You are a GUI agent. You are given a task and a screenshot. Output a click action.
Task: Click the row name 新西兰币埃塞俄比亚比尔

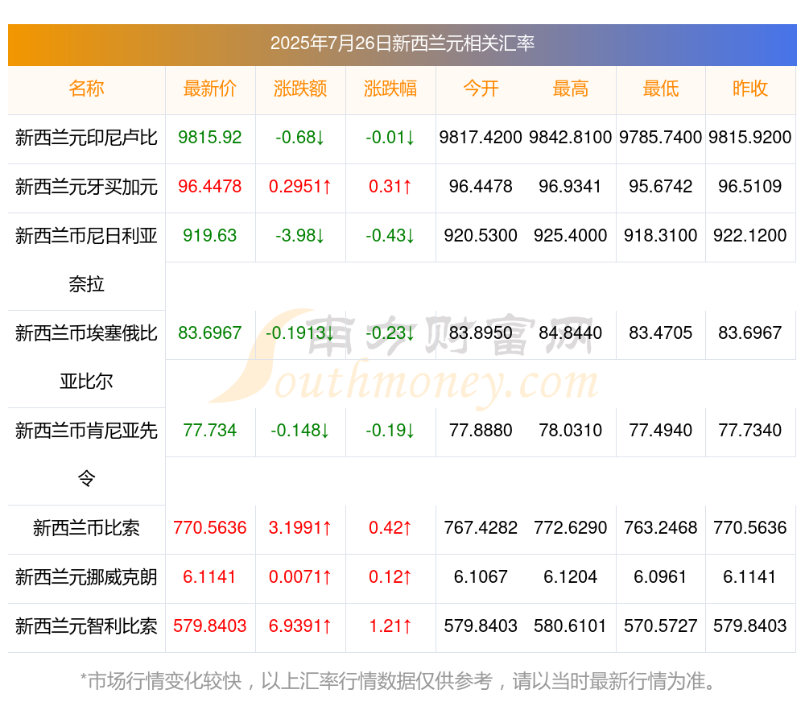click(x=86, y=357)
